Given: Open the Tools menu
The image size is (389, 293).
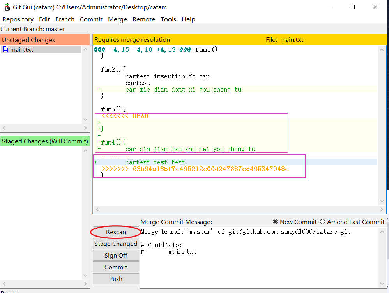Looking at the screenshot, I should coord(168,19).
